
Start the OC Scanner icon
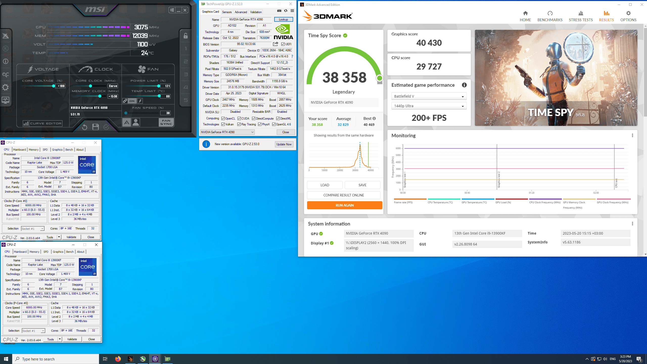(x=5, y=75)
